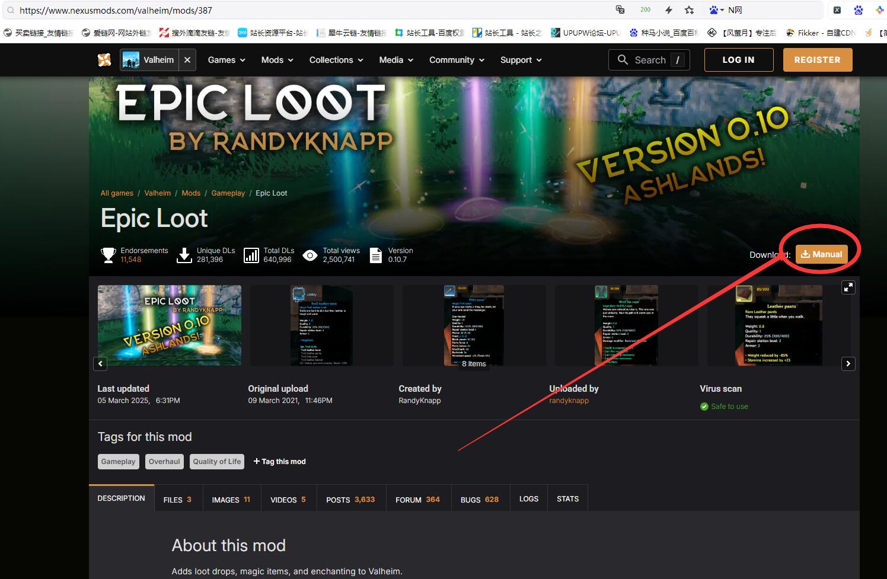Click the orange REGISTER button
The height and width of the screenshot is (579, 887).
[818, 60]
